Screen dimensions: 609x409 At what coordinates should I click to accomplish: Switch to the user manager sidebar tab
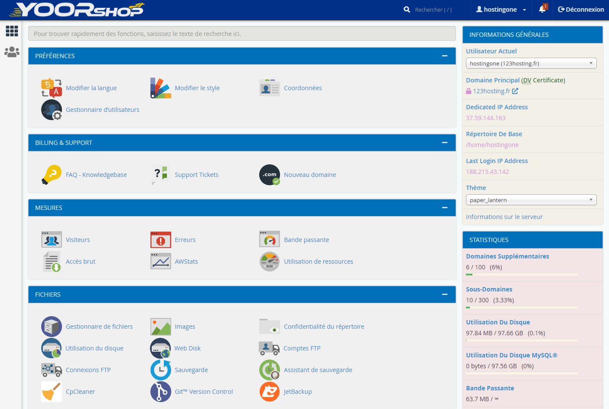coord(11,51)
